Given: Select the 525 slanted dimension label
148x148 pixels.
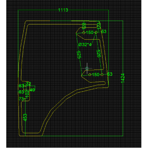Looking at the screenshot, I should pyautogui.click(x=79, y=54).
